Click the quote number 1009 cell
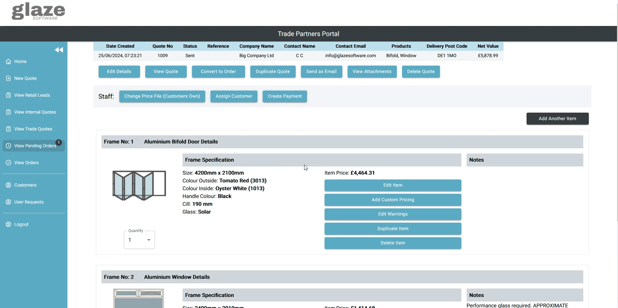The height and width of the screenshot is (308, 618). tap(162, 55)
